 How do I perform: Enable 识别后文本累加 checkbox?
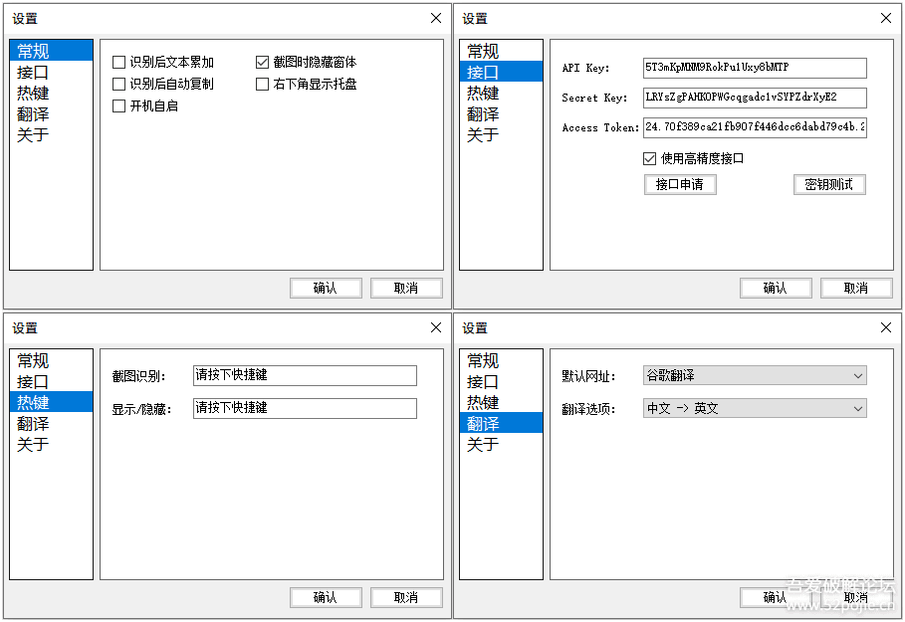click(x=118, y=62)
